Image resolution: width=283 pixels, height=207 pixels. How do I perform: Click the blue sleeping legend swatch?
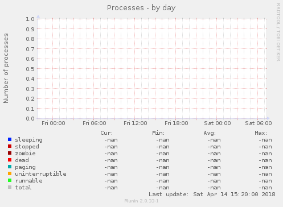click(10, 139)
